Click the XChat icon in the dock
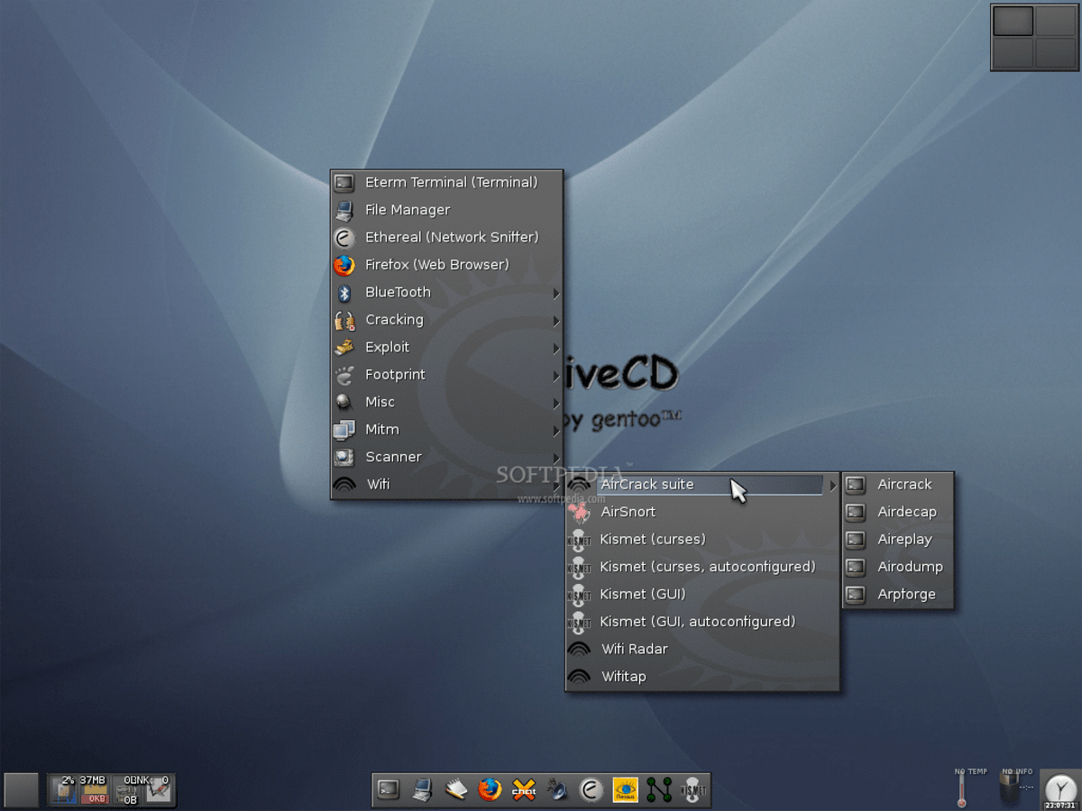This screenshot has height=811, width=1082. 524,790
